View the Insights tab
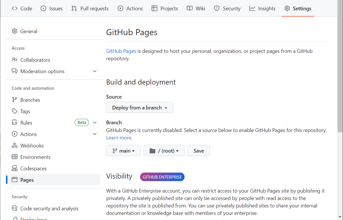 [262, 9]
